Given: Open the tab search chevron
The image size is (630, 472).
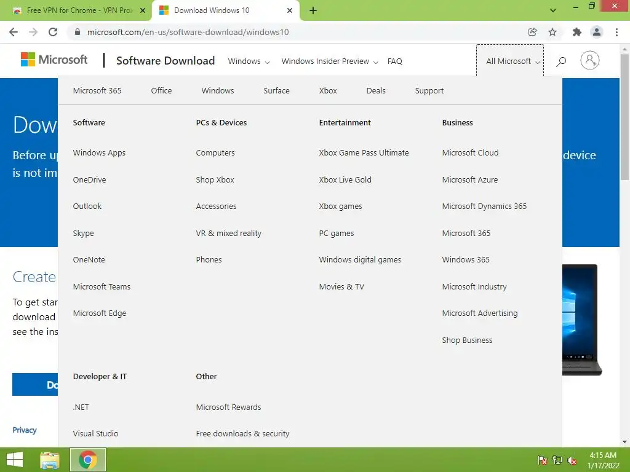Looking at the screenshot, I should (x=553, y=10).
